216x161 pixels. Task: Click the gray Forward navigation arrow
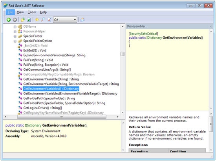[15, 20]
